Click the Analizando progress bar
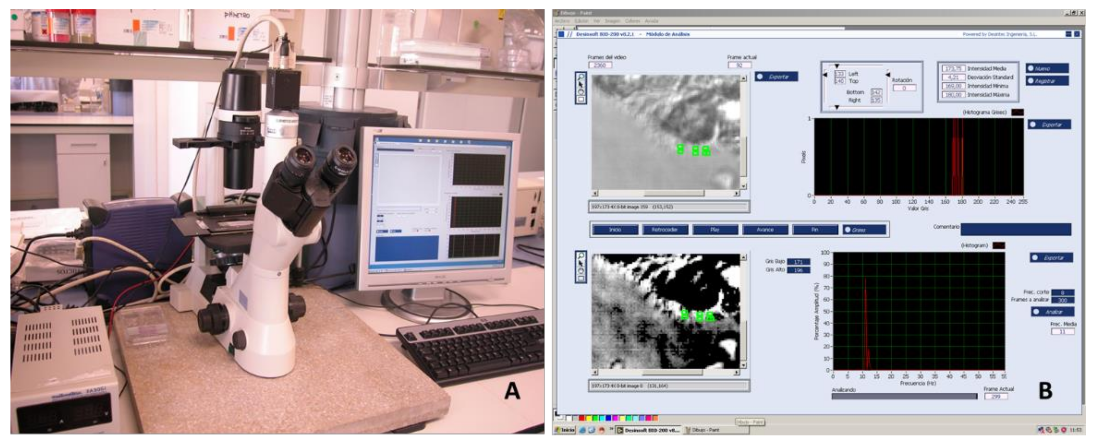Viewport: 1094px width, 447px height. (904, 396)
